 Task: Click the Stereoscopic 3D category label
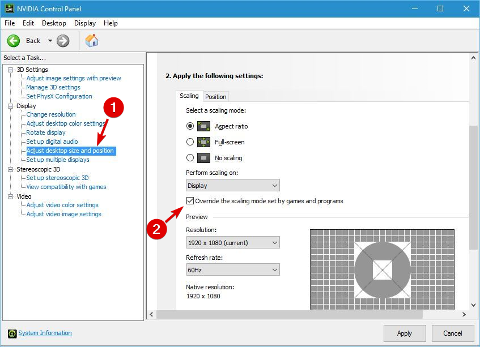pos(39,169)
